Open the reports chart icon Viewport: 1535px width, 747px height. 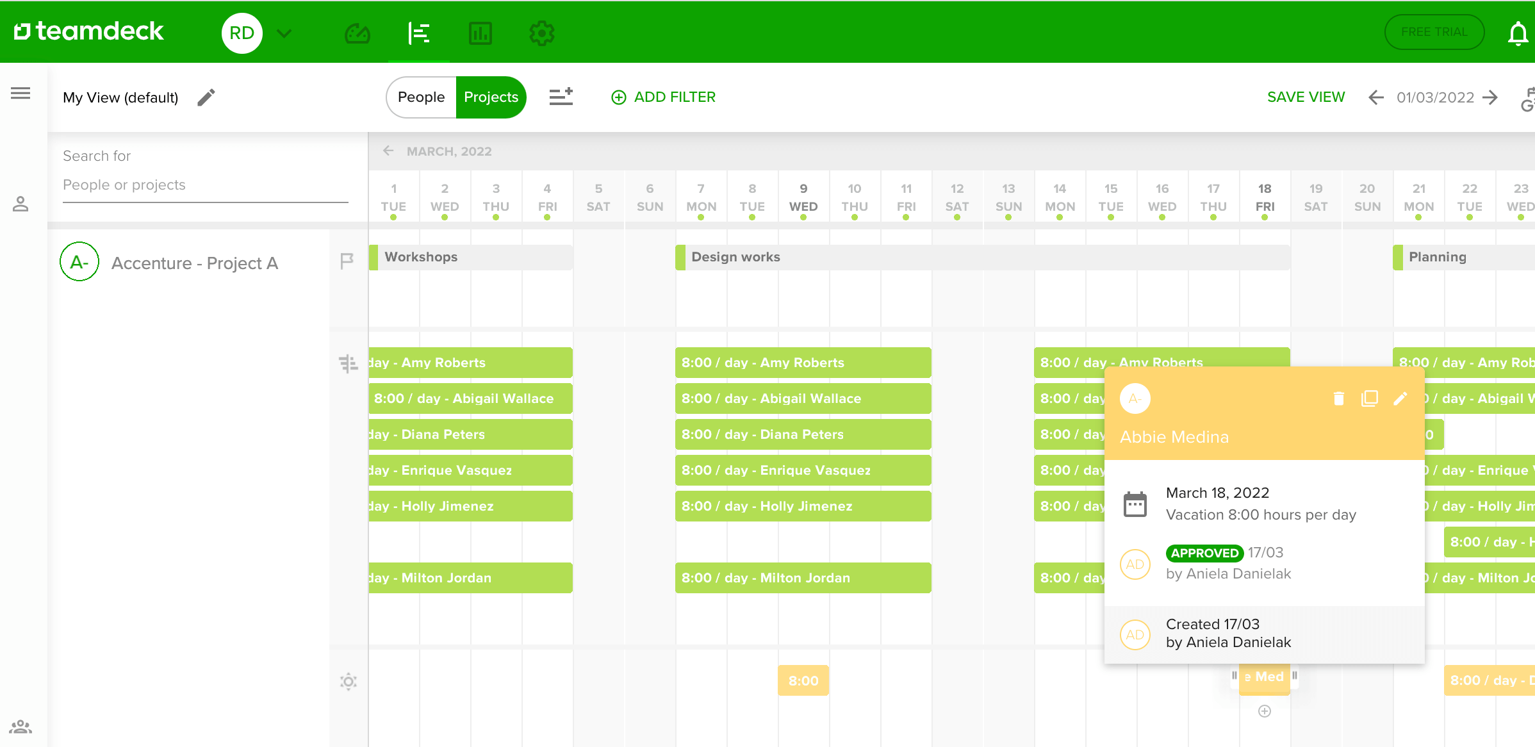point(480,33)
